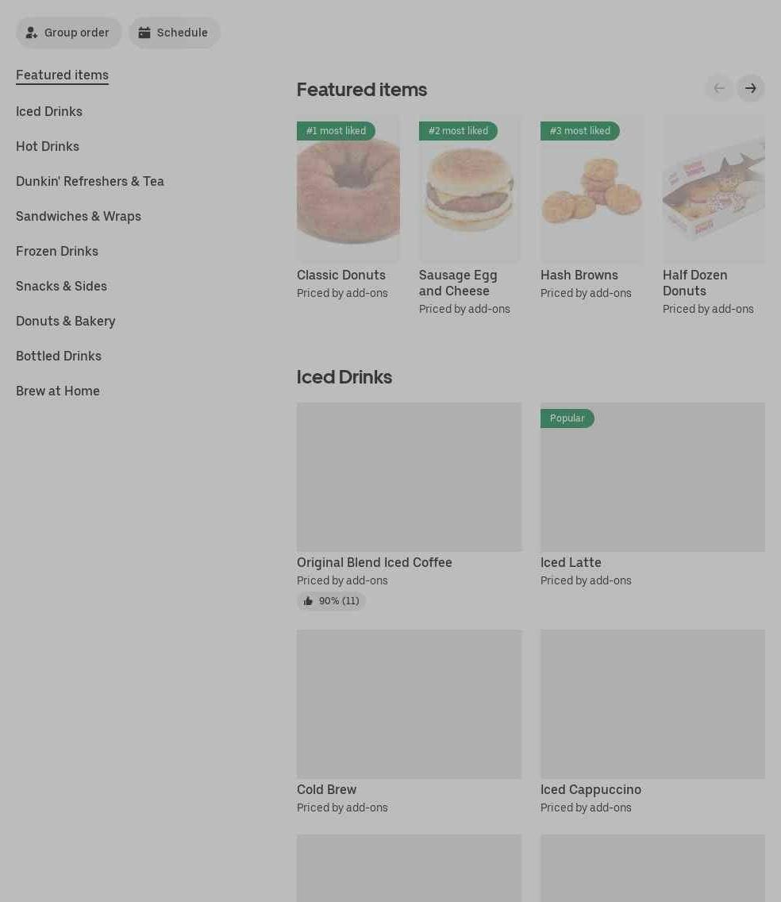Viewport: 781px width, 902px height.
Task: Go to Dunkin' Refreshers & Tea section
Action: [90, 182]
